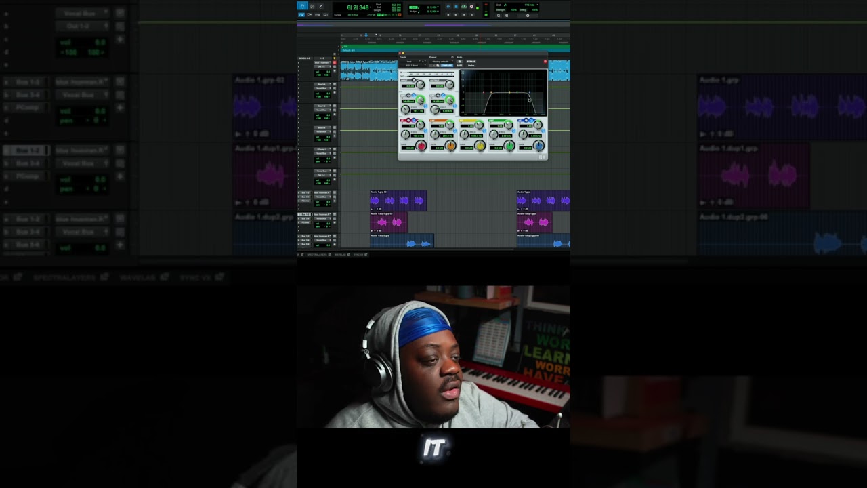The image size is (867, 488).
Task: Click the red LF gain knob
Action: tap(421, 146)
